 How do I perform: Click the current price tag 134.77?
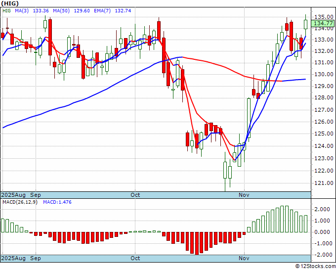click(x=323, y=23)
